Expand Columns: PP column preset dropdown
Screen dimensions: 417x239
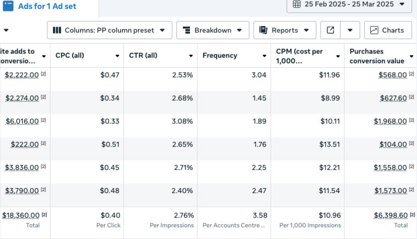click(109, 30)
